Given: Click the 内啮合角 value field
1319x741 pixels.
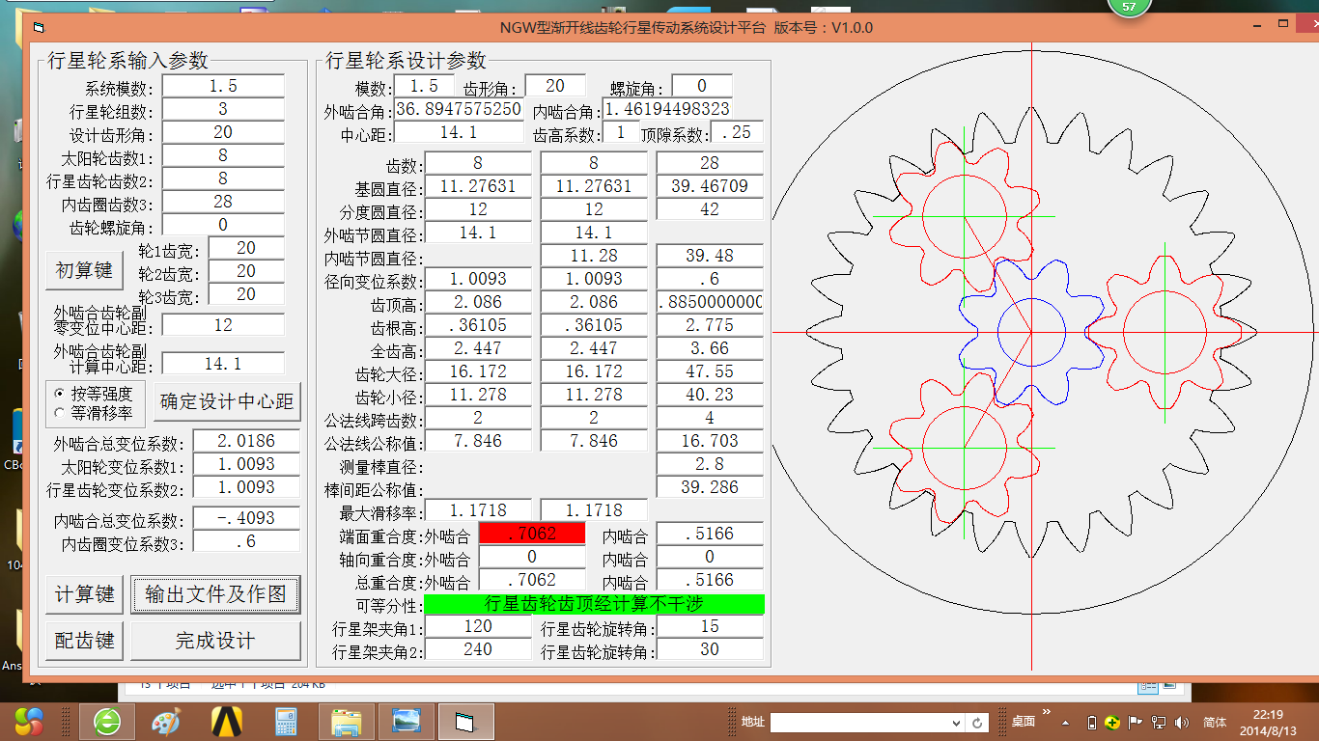Looking at the screenshot, I should (x=667, y=109).
